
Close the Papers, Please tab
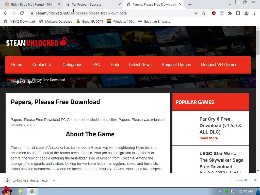(x=180, y=5)
